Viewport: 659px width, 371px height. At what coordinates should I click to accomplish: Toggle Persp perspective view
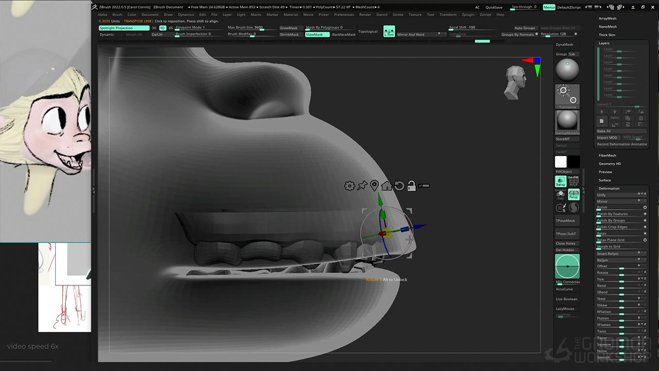pyautogui.click(x=574, y=194)
